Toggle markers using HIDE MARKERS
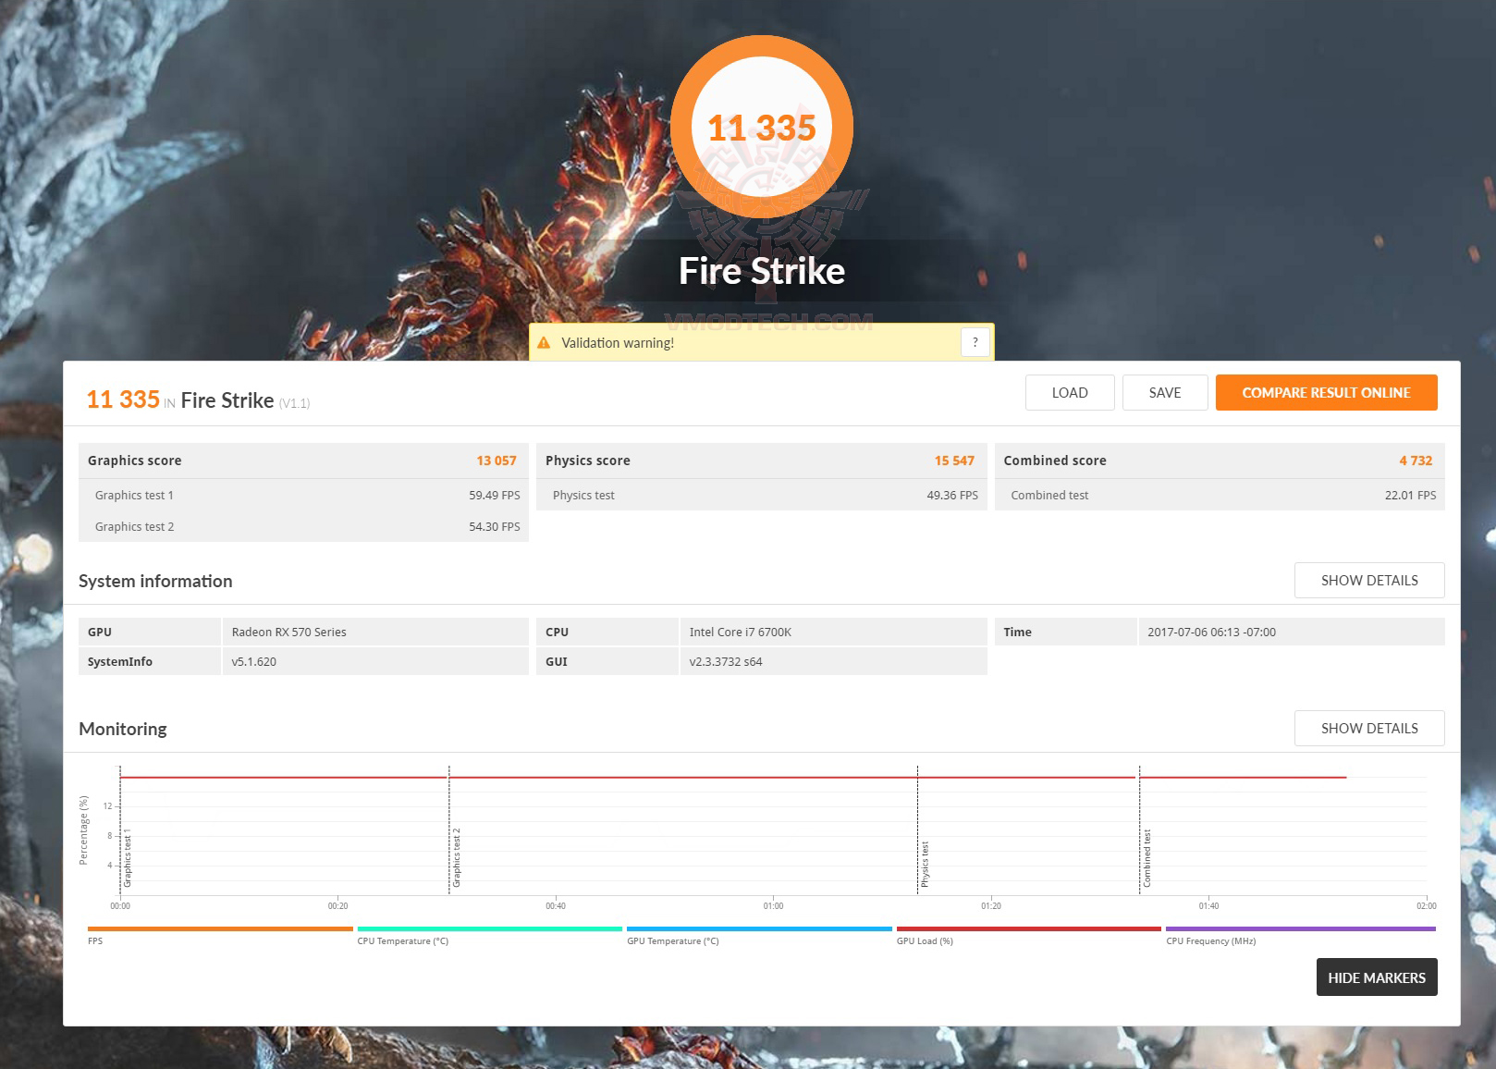1496x1069 pixels. click(1376, 977)
